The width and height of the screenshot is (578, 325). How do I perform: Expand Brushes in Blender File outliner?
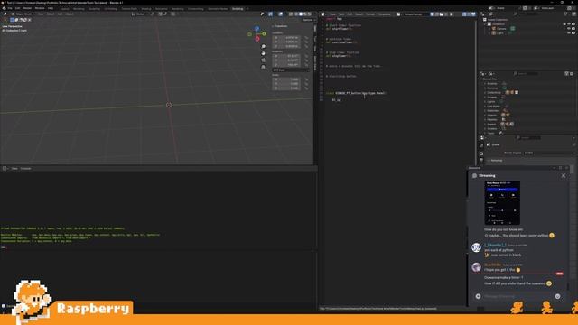tap(485, 84)
